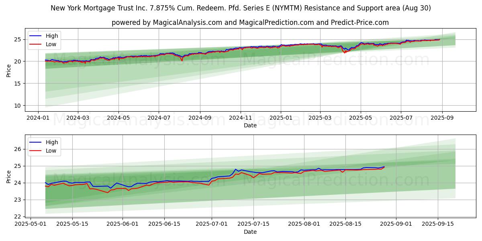Click the chart title mentioning NYMTM

pos(241,8)
